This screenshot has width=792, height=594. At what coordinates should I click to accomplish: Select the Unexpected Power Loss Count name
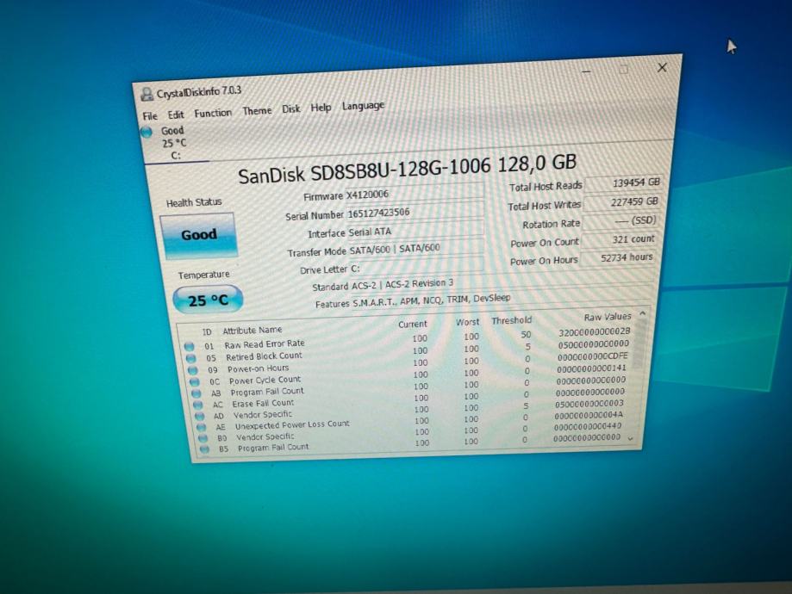(x=292, y=425)
